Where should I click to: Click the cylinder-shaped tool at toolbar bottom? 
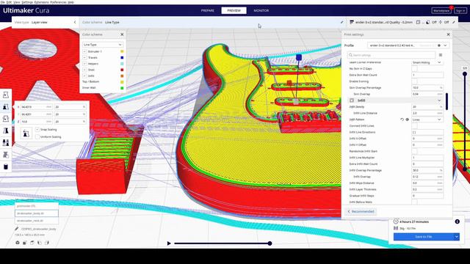click(6, 166)
